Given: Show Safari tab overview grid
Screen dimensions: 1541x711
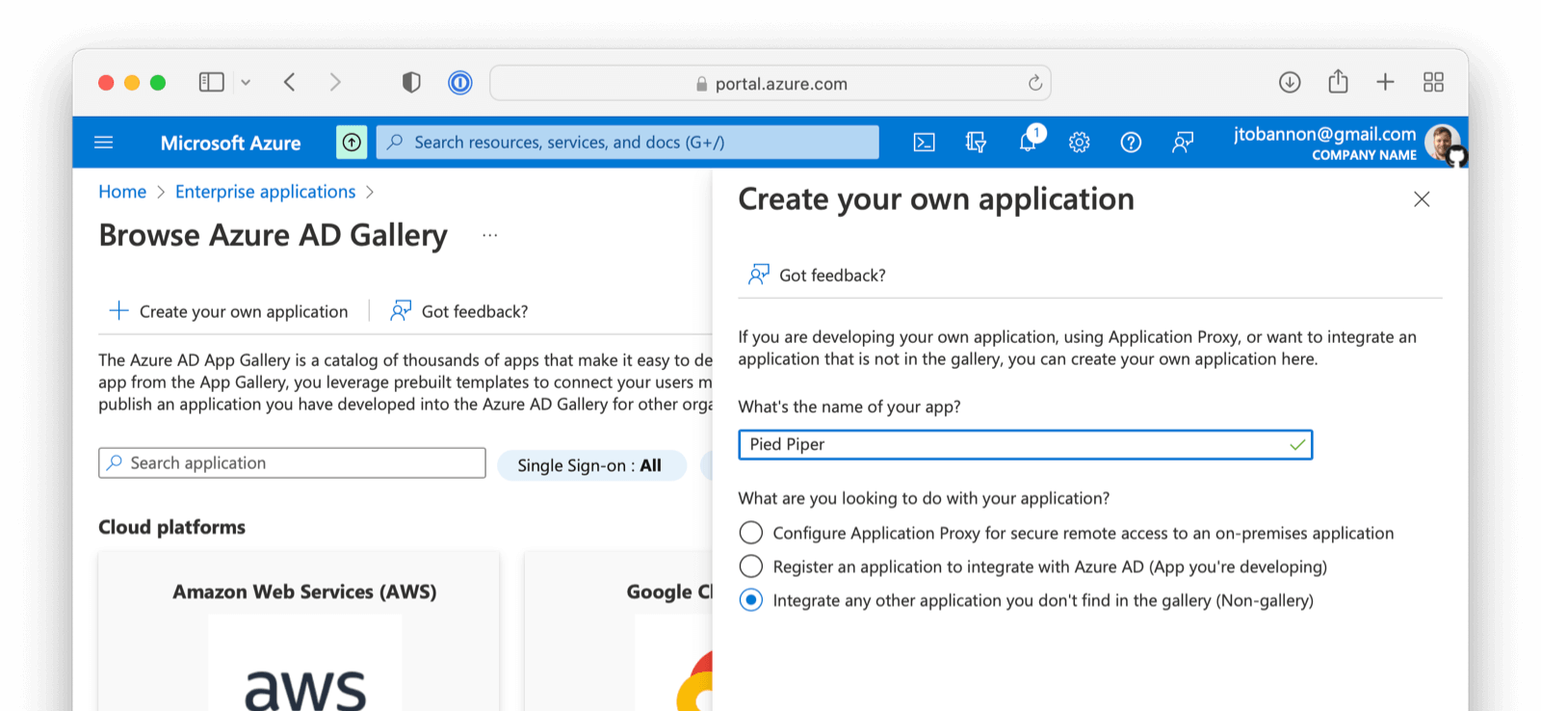Looking at the screenshot, I should coord(1433,83).
